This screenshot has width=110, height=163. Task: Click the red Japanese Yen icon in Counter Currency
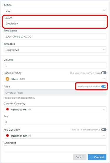pyautogui.click(x=7, y=109)
